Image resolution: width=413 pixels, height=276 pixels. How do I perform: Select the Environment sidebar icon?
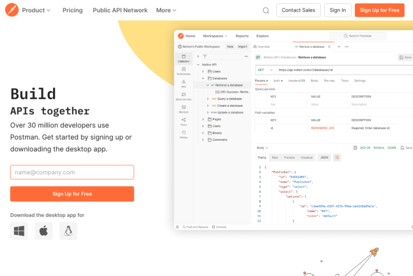(x=184, y=71)
